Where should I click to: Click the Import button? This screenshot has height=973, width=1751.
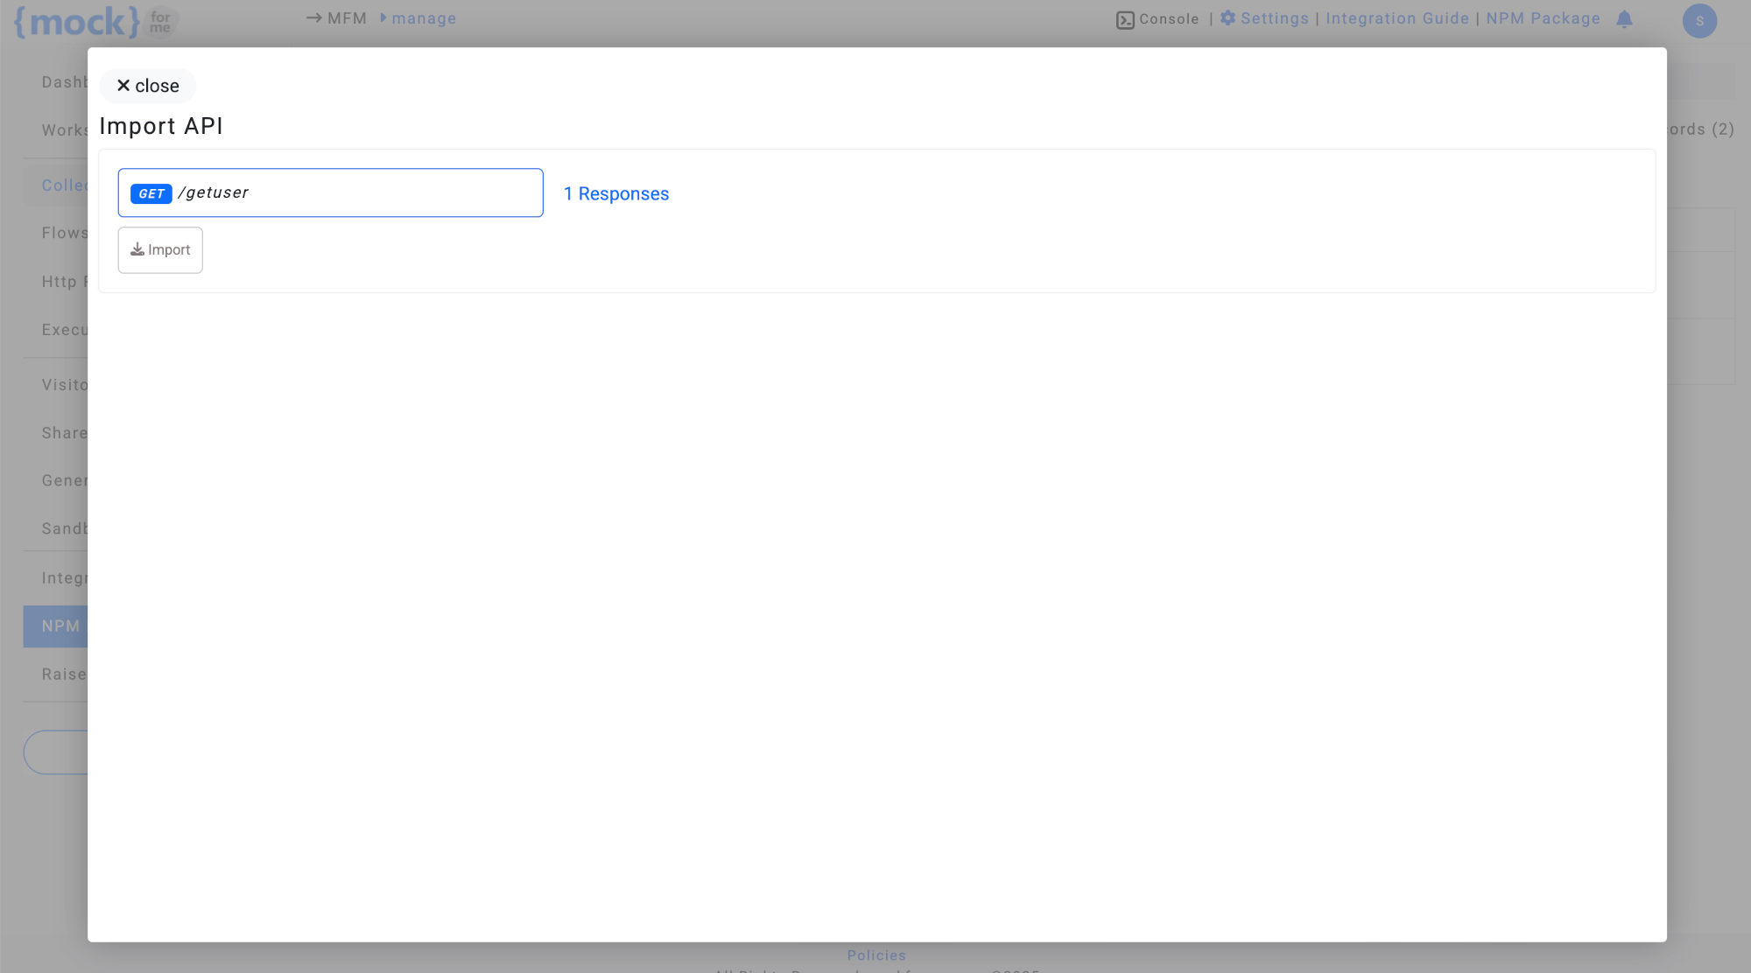160,250
